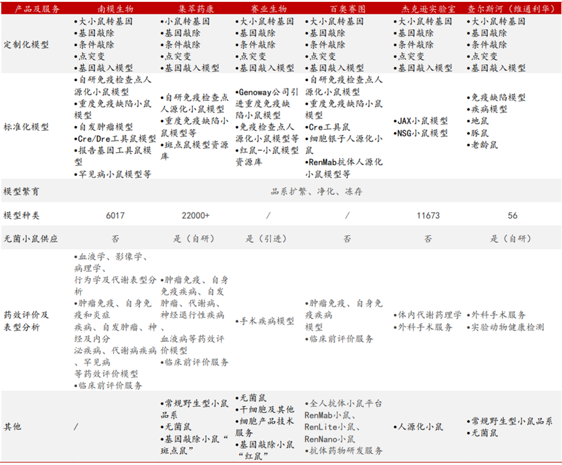Select the column header '杰克逊实验室'
This screenshot has height=465, width=562.
pyautogui.click(x=428, y=9)
